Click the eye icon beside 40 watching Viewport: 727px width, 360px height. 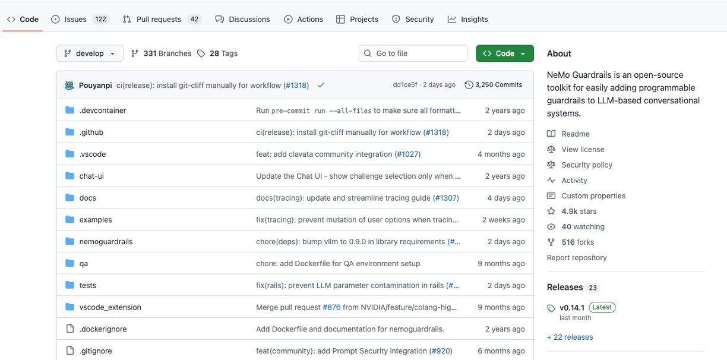pyautogui.click(x=551, y=226)
